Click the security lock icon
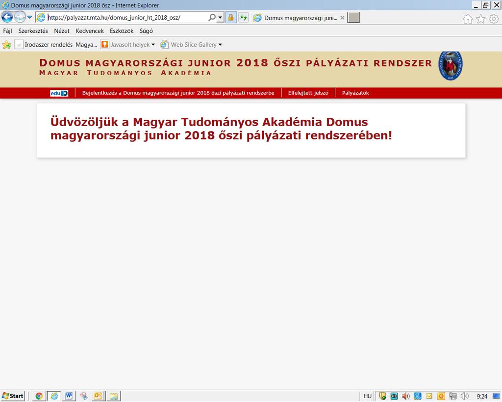The width and height of the screenshot is (502, 402). tap(230, 18)
